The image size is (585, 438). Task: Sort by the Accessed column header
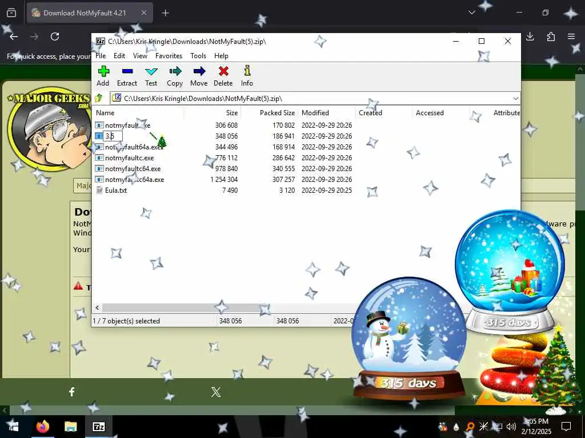coord(441,113)
